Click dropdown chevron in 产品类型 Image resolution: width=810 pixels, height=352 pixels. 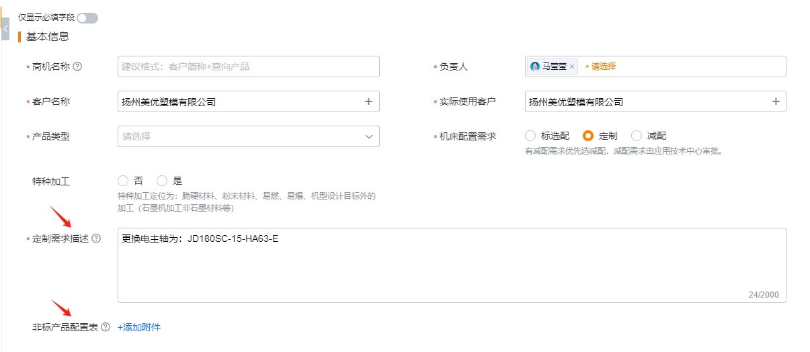(369, 136)
